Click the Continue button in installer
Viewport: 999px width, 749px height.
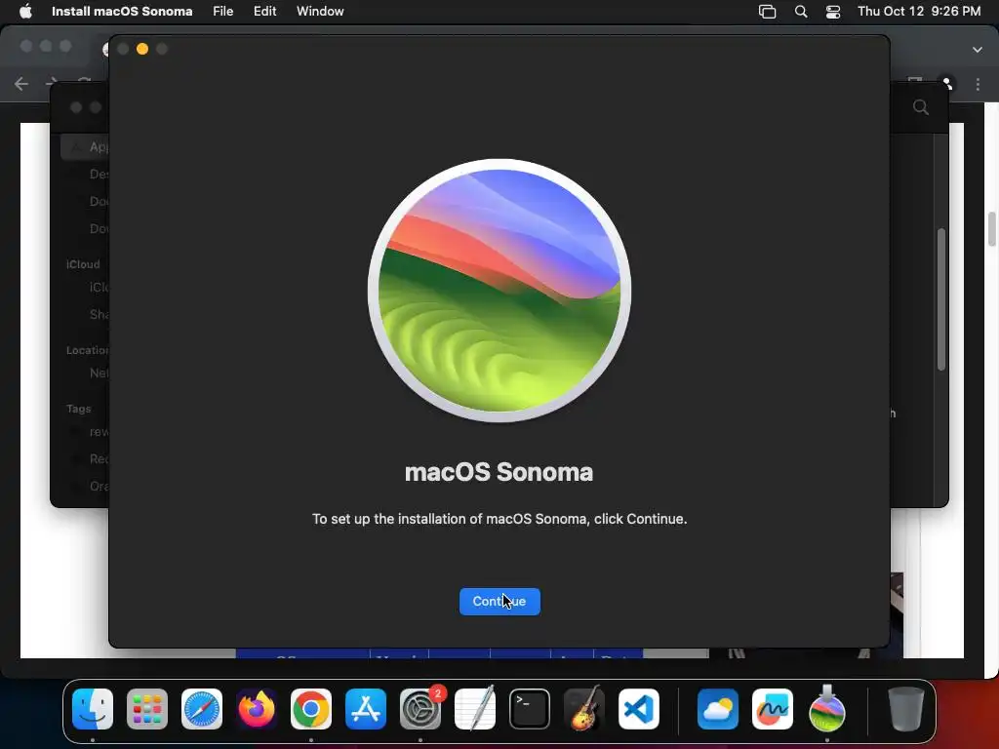(x=499, y=601)
